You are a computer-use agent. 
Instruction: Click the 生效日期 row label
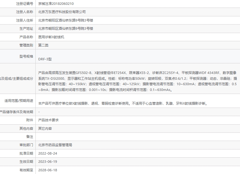pyautogui.click(x=26, y=162)
